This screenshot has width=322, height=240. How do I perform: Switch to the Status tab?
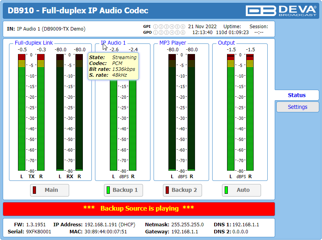coord(297,95)
